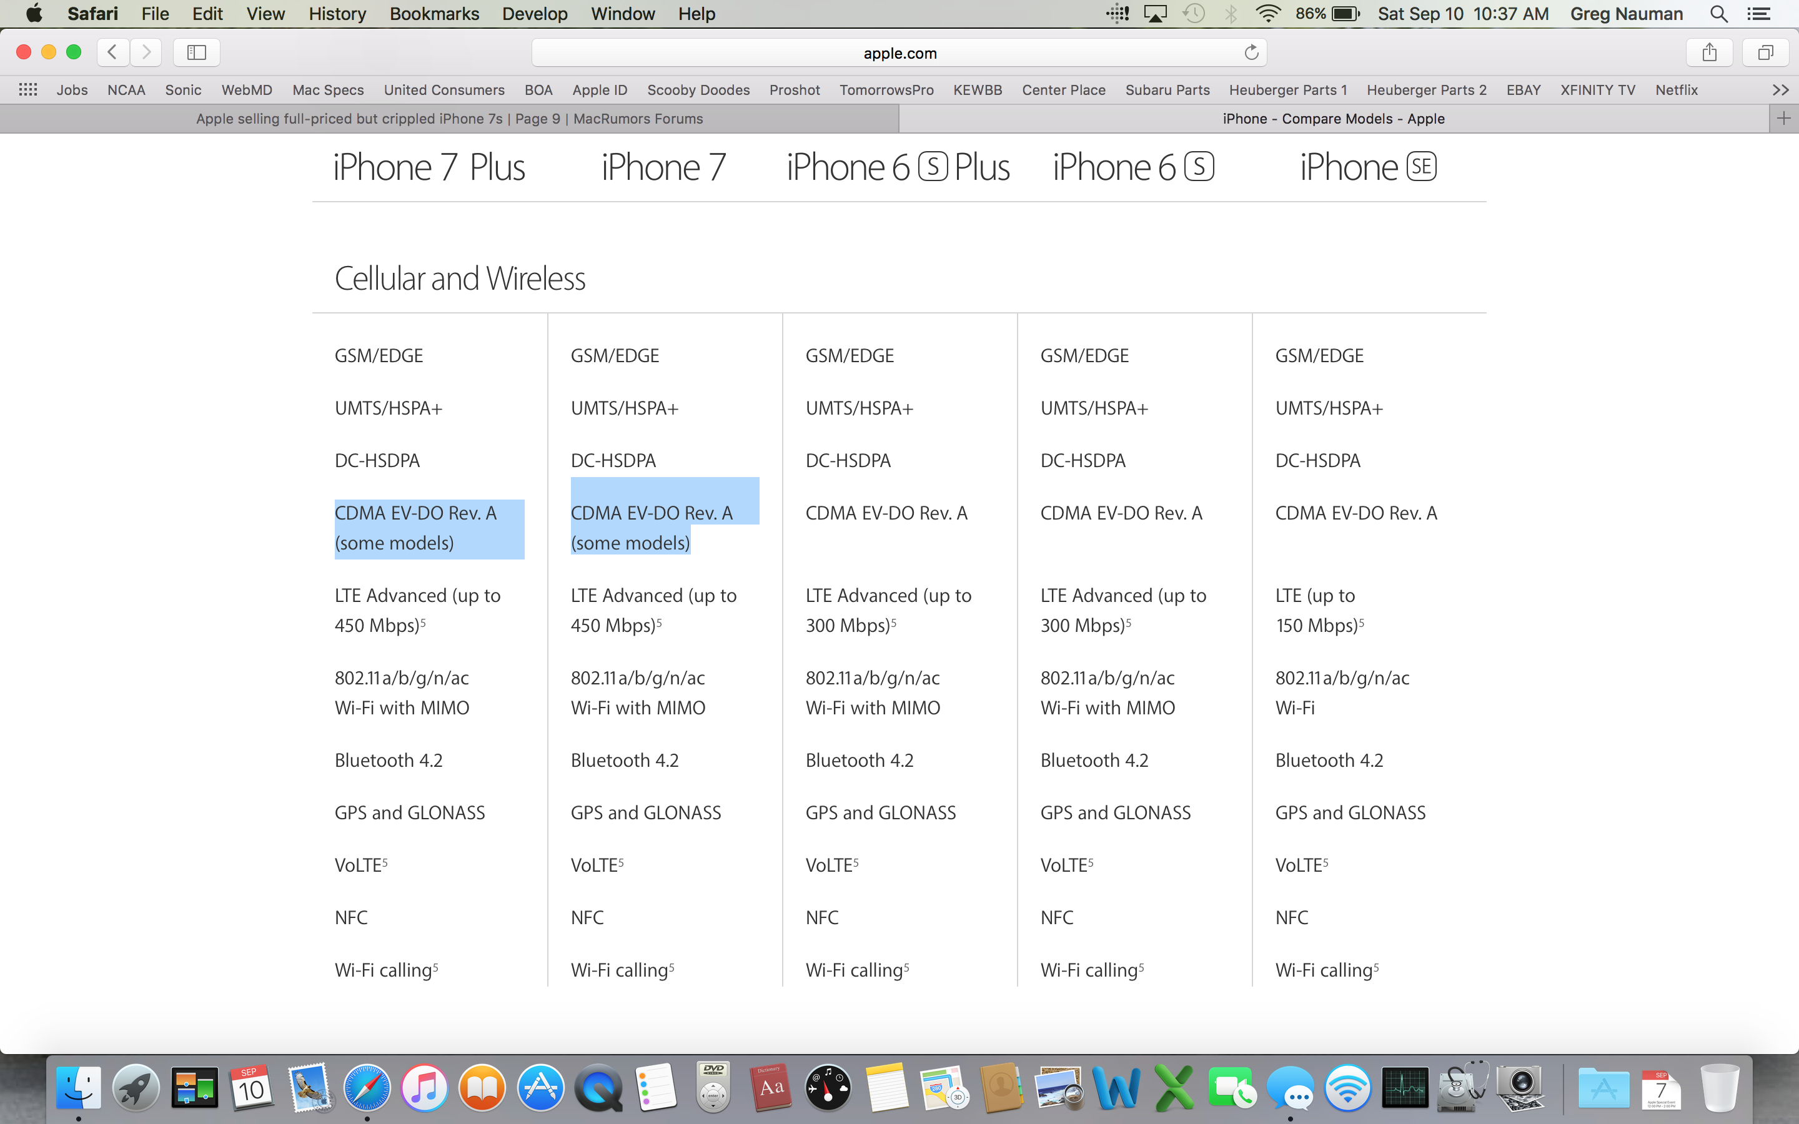Go back with the Safari back arrow

113,52
